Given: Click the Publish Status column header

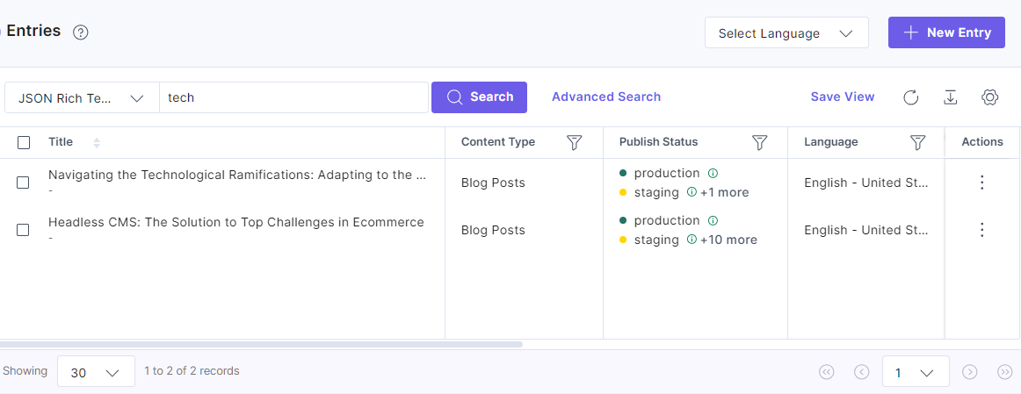Looking at the screenshot, I should pos(658,142).
